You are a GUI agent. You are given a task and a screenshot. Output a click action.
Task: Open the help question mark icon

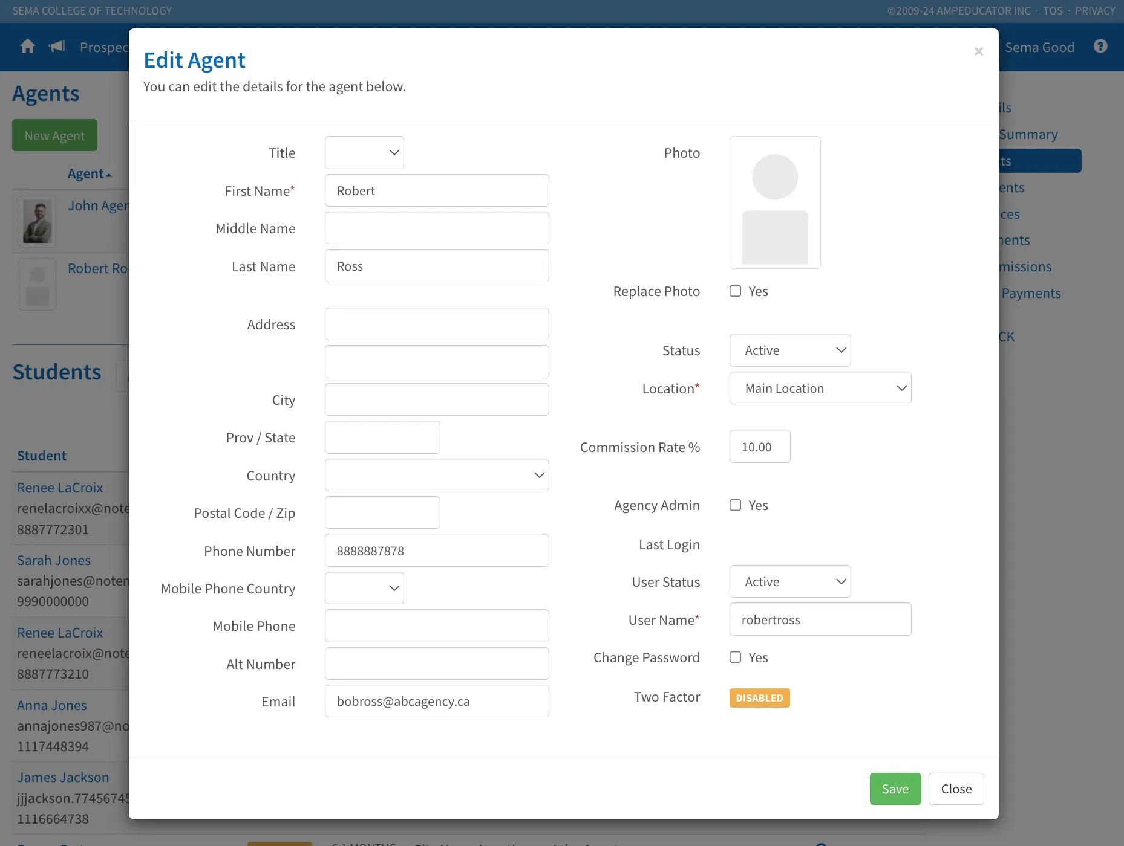1100,47
